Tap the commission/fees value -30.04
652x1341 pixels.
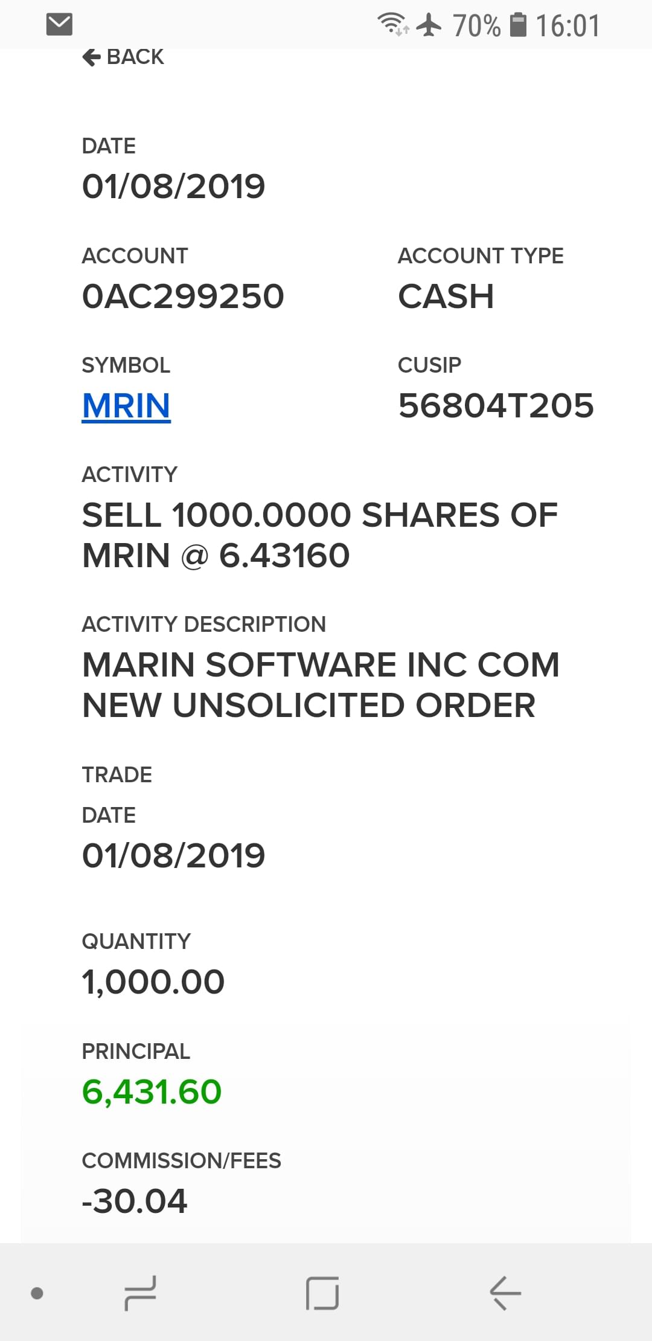click(x=135, y=1201)
